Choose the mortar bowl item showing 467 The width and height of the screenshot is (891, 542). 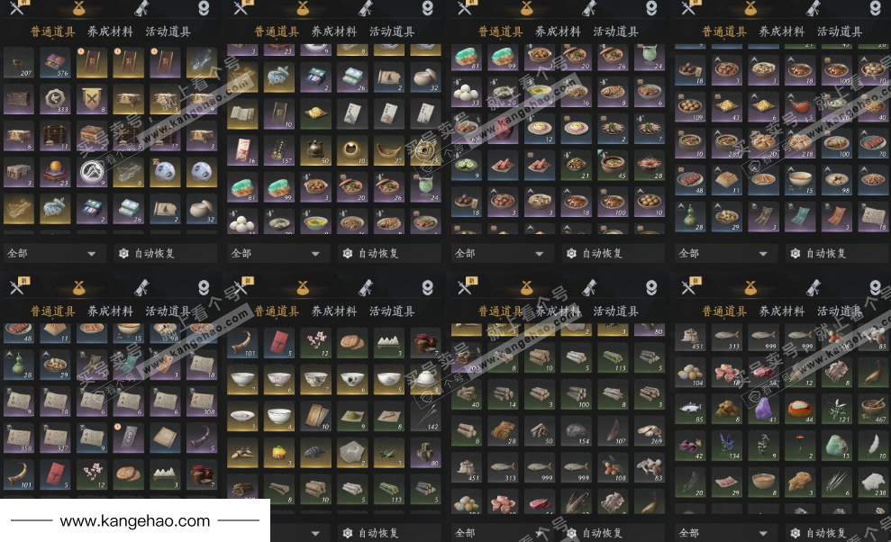point(873,409)
